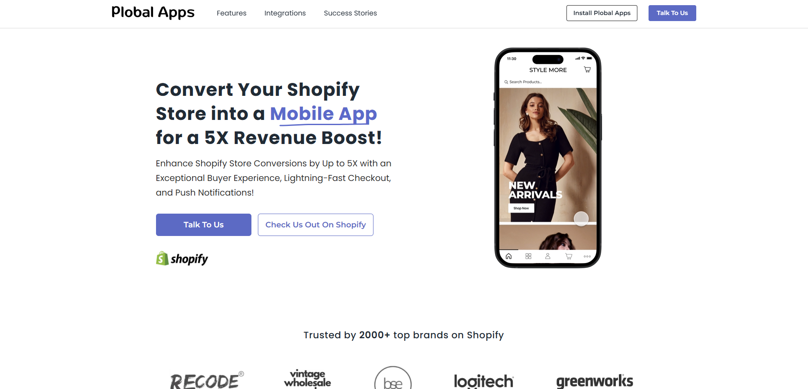Open Check Us Out On Shopify
The image size is (808, 389).
tap(315, 225)
